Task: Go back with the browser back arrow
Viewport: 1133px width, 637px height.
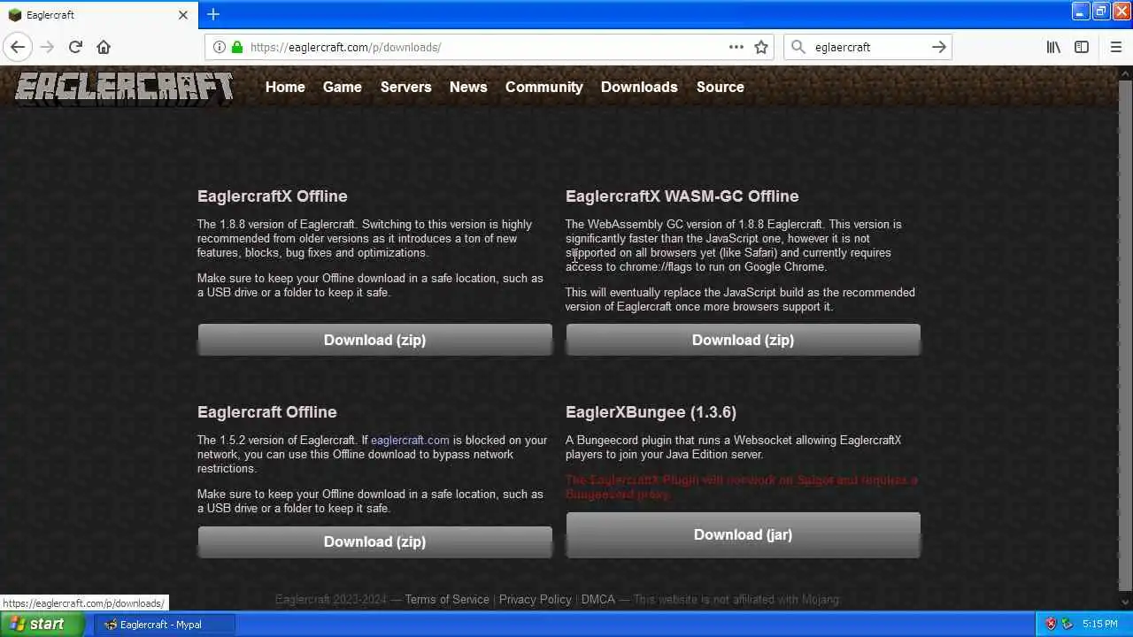Action: point(18,47)
